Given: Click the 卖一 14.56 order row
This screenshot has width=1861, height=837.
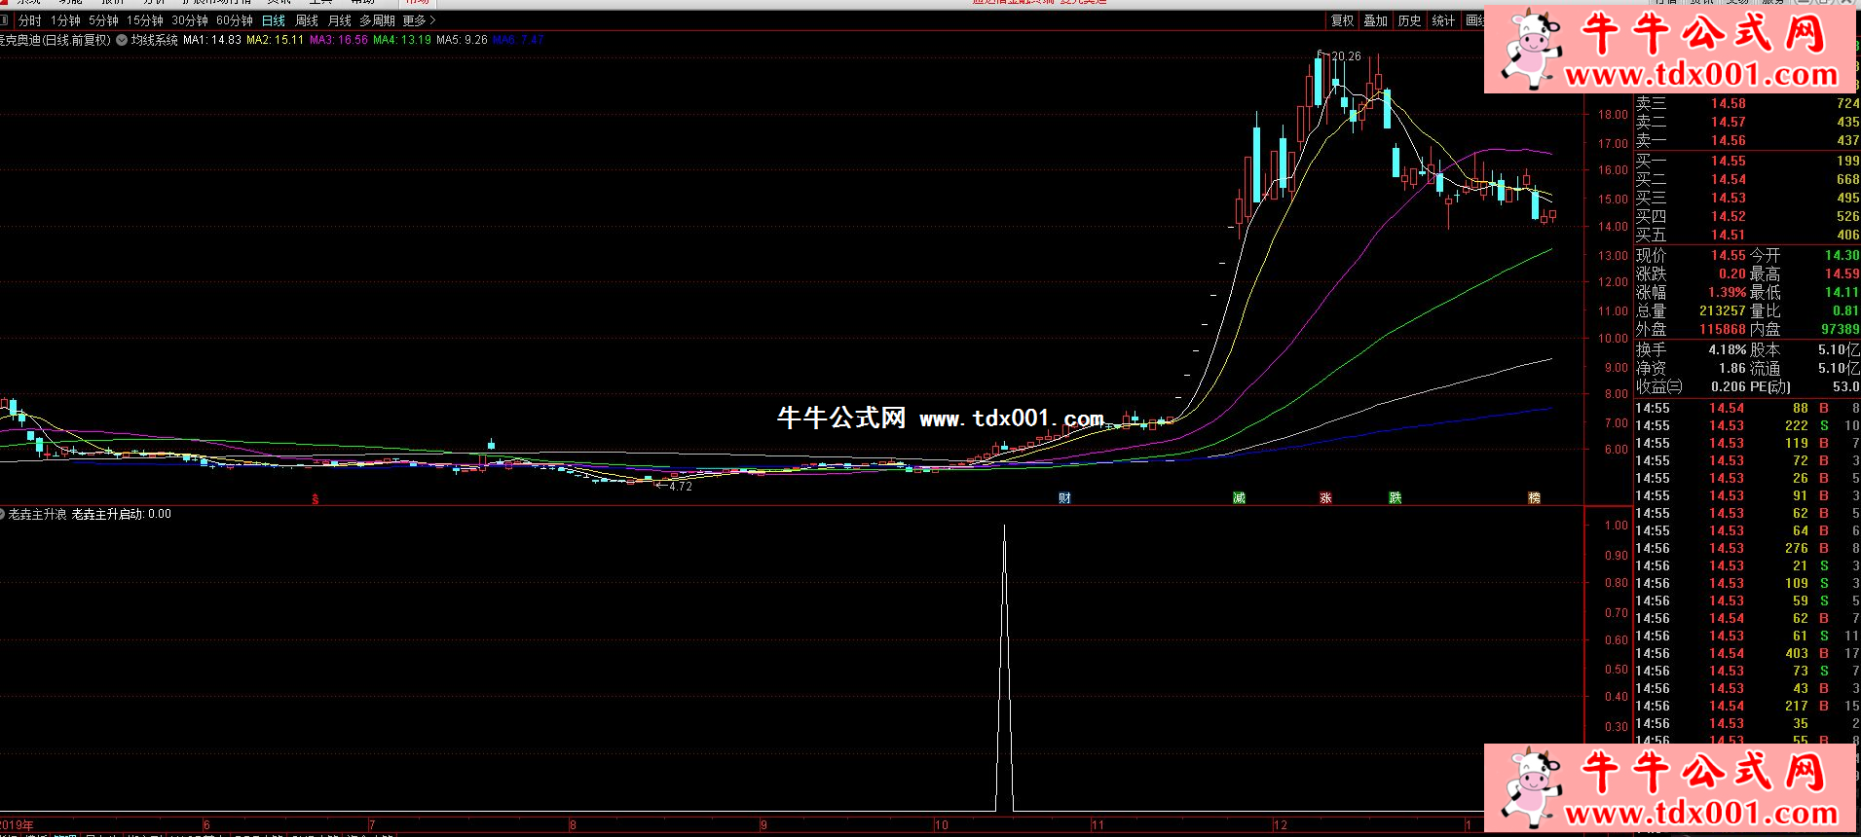Looking at the screenshot, I should pos(1747,140).
